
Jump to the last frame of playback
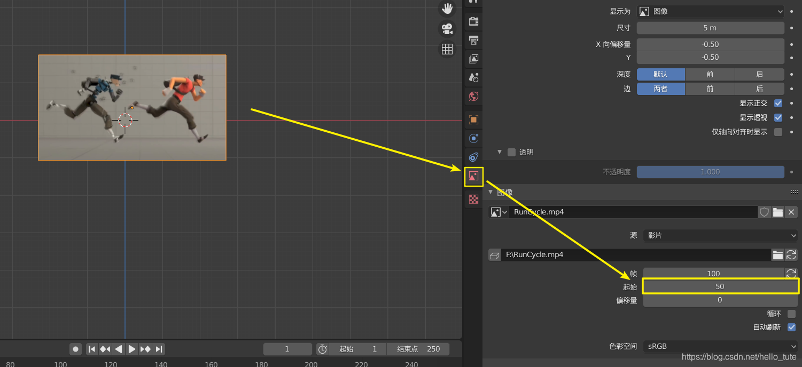[159, 349]
